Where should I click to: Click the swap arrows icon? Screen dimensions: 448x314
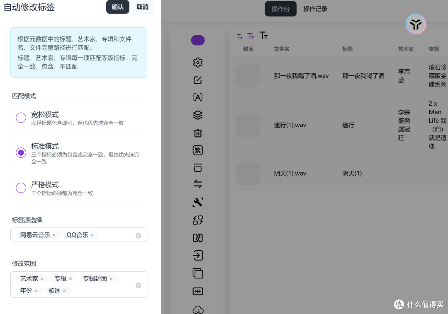(198, 184)
